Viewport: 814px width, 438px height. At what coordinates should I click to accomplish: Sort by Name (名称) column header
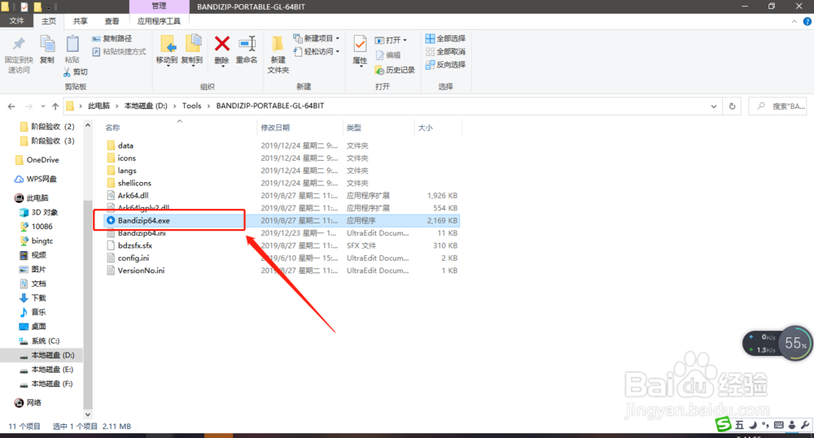(112, 128)
